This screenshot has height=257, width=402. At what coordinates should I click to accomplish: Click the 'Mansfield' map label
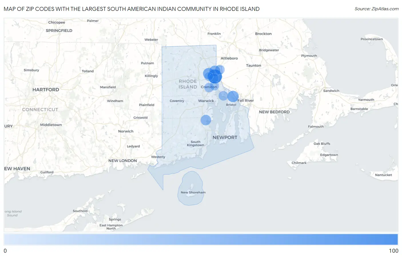click(x=108, y=87)
